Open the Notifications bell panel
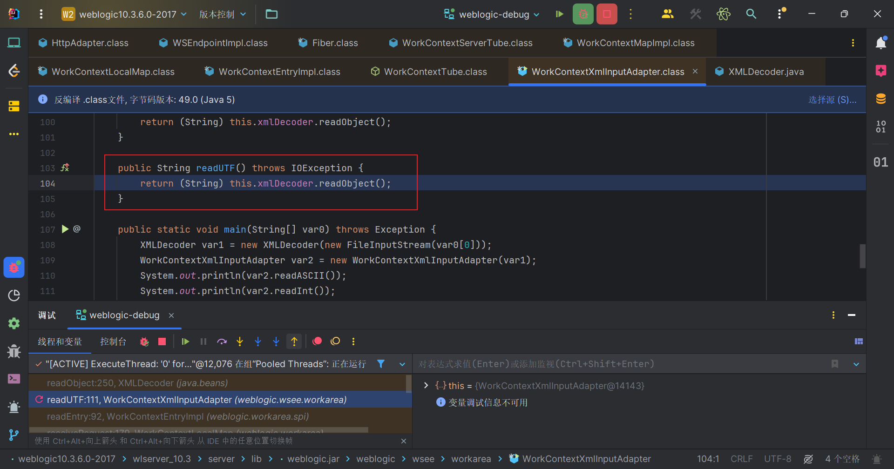The image size is (894, 469). pos(880,43)
